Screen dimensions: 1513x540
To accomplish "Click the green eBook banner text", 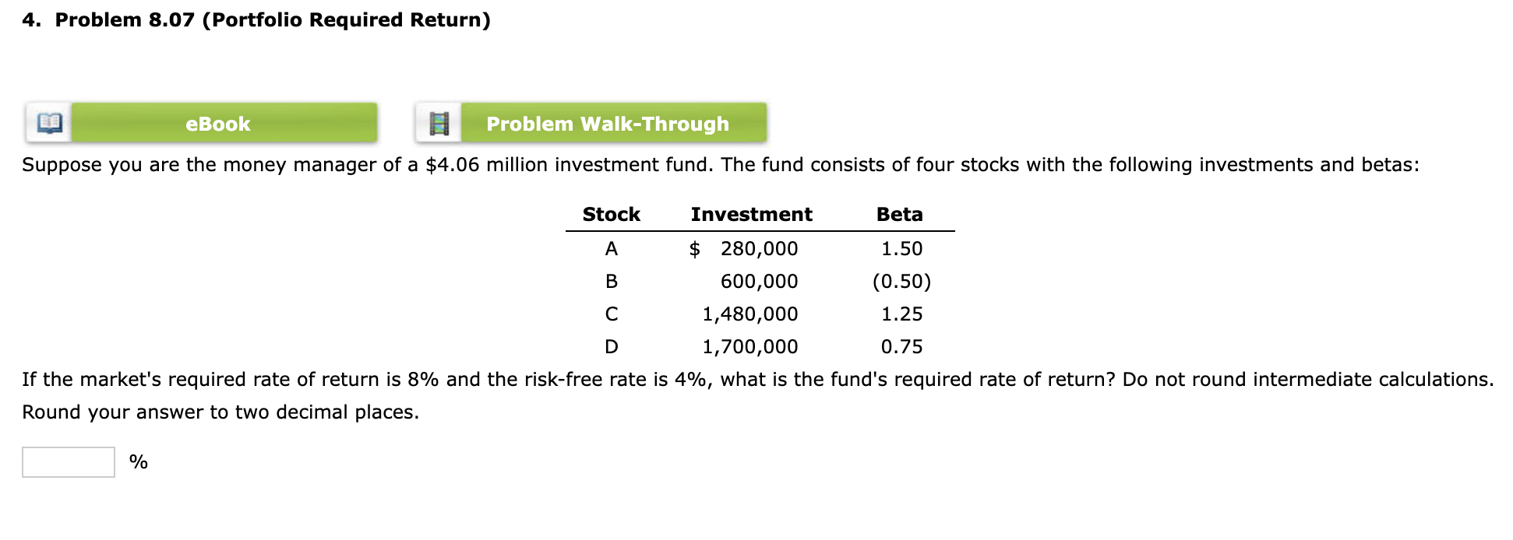I will pos(218,123).
